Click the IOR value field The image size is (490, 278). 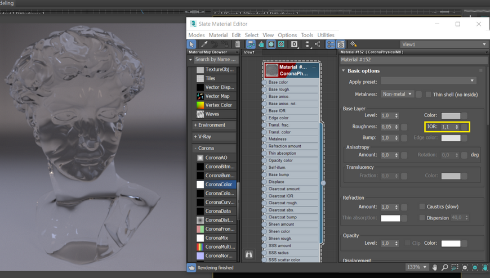click(x=447, y=127)
